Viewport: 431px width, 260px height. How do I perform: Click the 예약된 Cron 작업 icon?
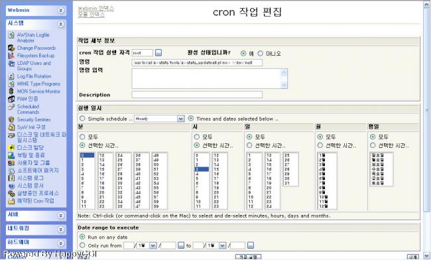tap(11, 201)
